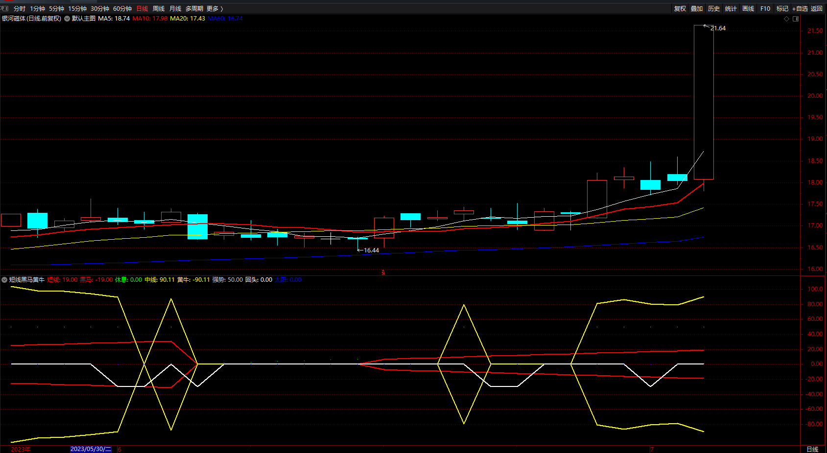The height and width of the screenshot is (453, 827).
Task: Select the 1分钟 period tab
Action: coord(37,9)
